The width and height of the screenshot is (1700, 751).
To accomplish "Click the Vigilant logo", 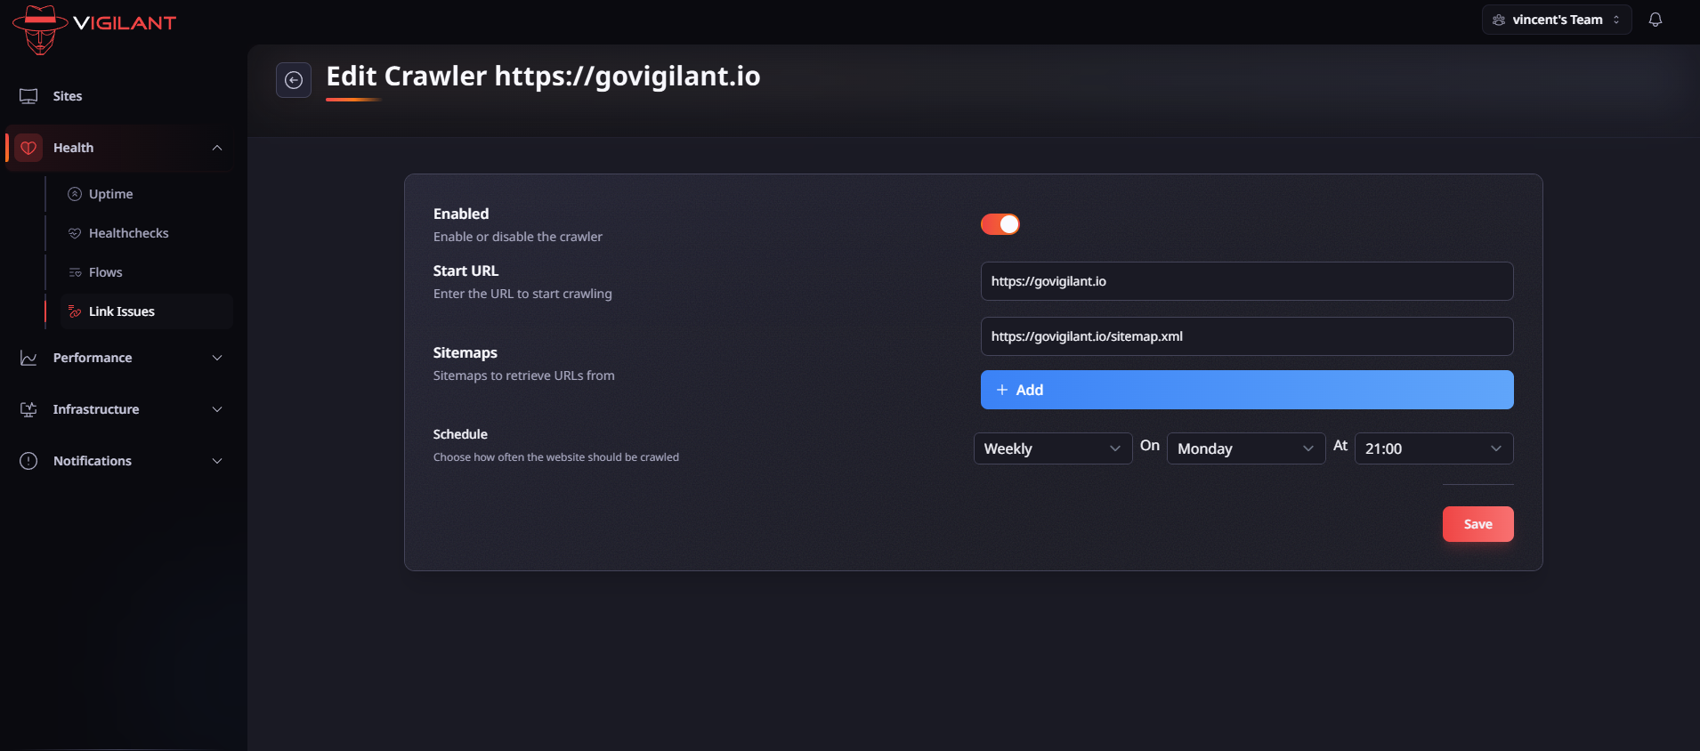I will point(94,28).
